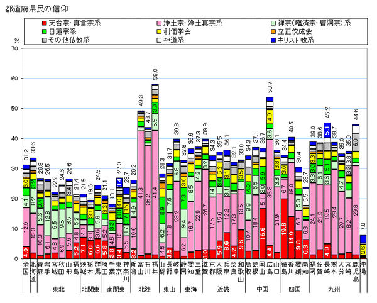Image resolution: width=377 pixels, height=303 pixels.
Task: Select the 北陸 region label
Action: tap(145, 289)
